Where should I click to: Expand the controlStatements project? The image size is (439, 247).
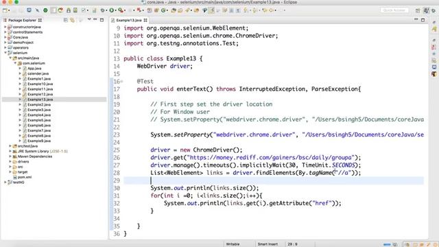point(5,32)
